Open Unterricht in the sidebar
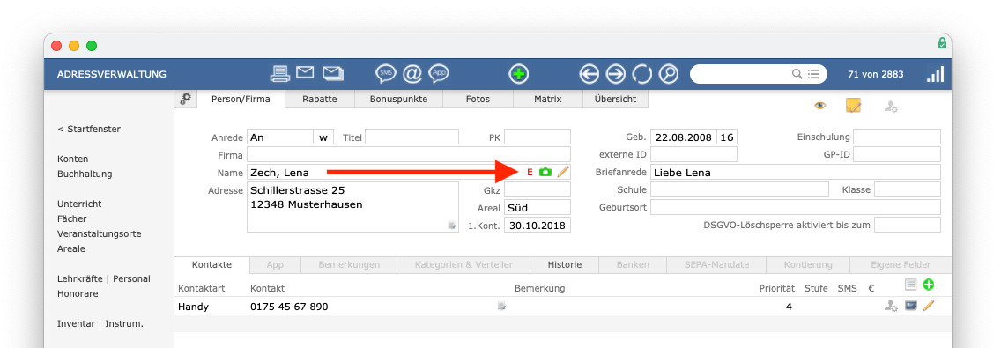1001x348 pixels. tap(79, 204)
